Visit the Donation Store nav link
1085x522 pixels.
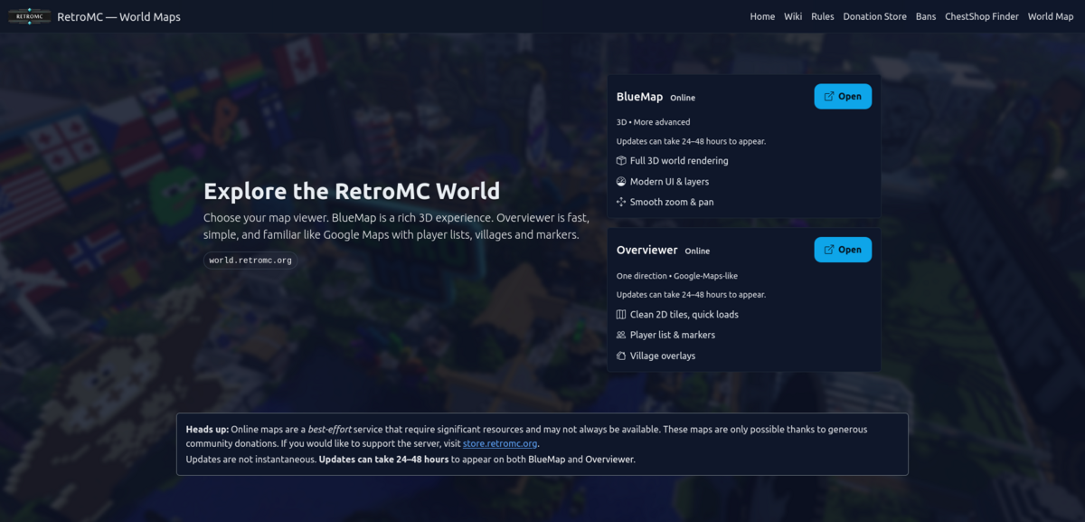click(875, 16)
